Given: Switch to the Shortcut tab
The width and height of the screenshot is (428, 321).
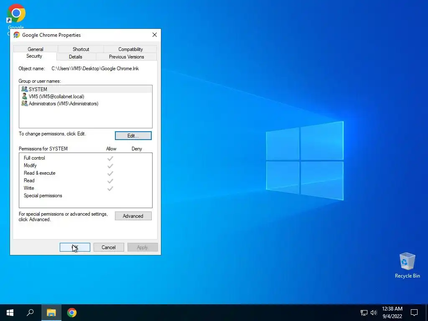Looking at the screenshot, I should (81, 49).
